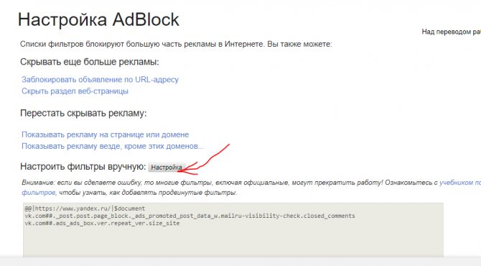Click the vk.com ads_ads_box filter line
Screen dimensions: 481x266
(x=102, y=224)
